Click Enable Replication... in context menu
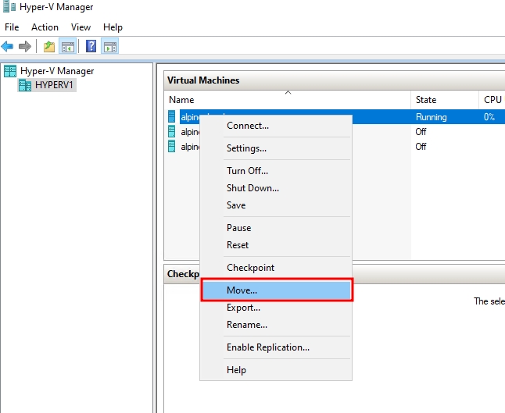Viewport: 505px width, 413px height. click(267, 347)
